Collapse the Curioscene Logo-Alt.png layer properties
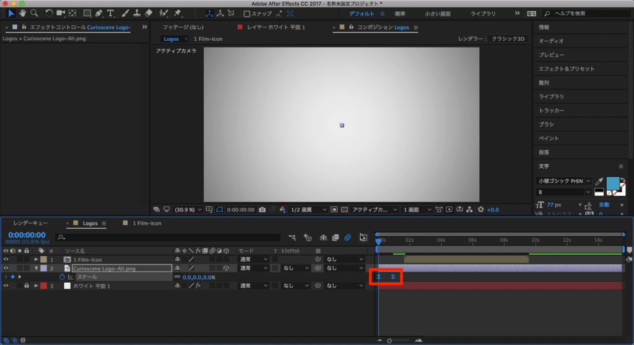634x345 pixels. (36, 268)
